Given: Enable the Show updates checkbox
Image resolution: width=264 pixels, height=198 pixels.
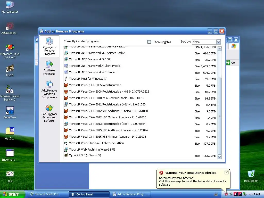Looking at the screenshot, I should [x=149, y=42].
